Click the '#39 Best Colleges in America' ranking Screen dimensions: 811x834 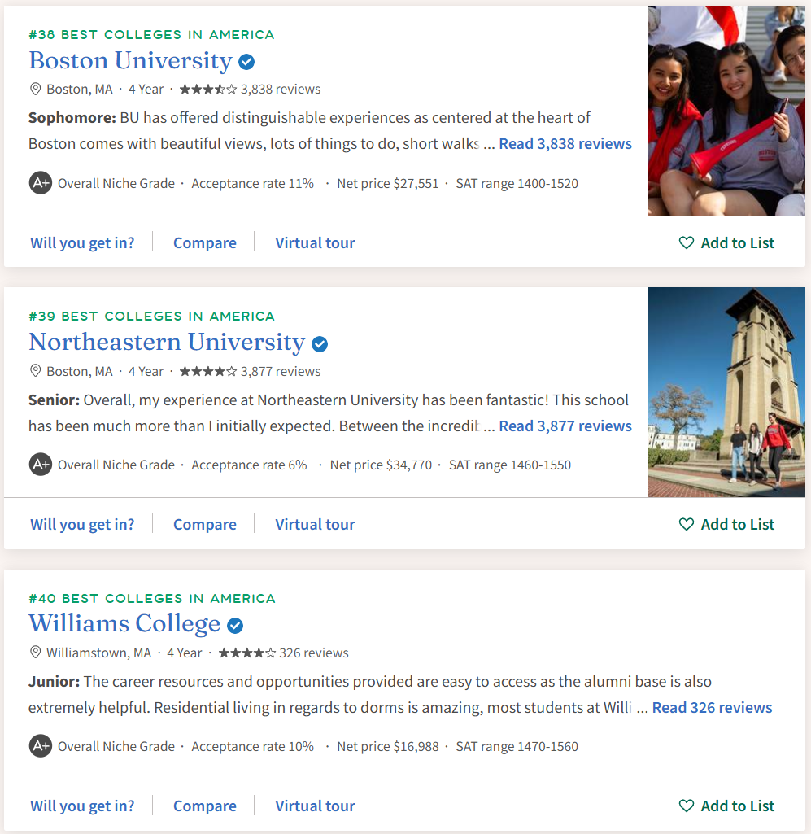coord(151,316)
